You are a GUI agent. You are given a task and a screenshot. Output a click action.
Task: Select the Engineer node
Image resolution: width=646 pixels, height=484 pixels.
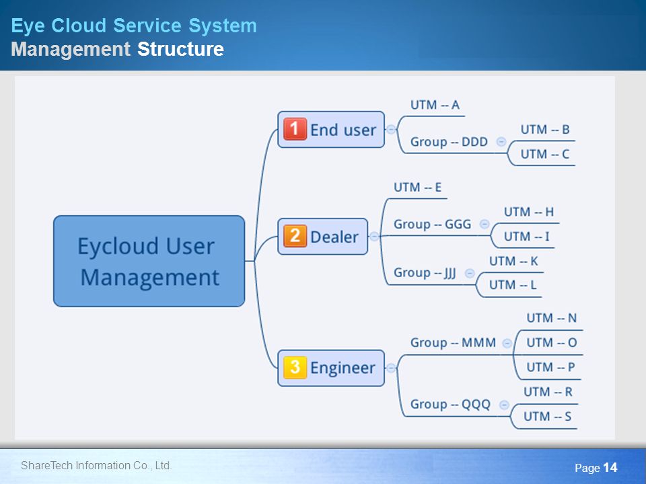click(x=331, y=368)
